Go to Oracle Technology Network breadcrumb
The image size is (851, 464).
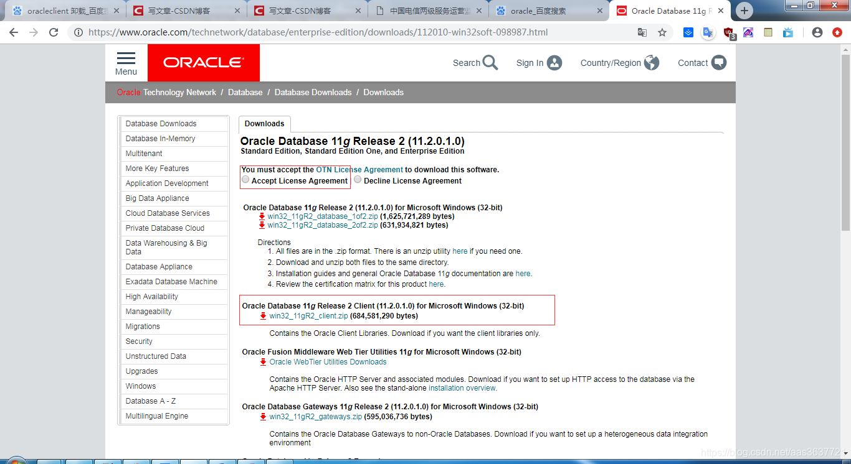(x=166, y=92)
